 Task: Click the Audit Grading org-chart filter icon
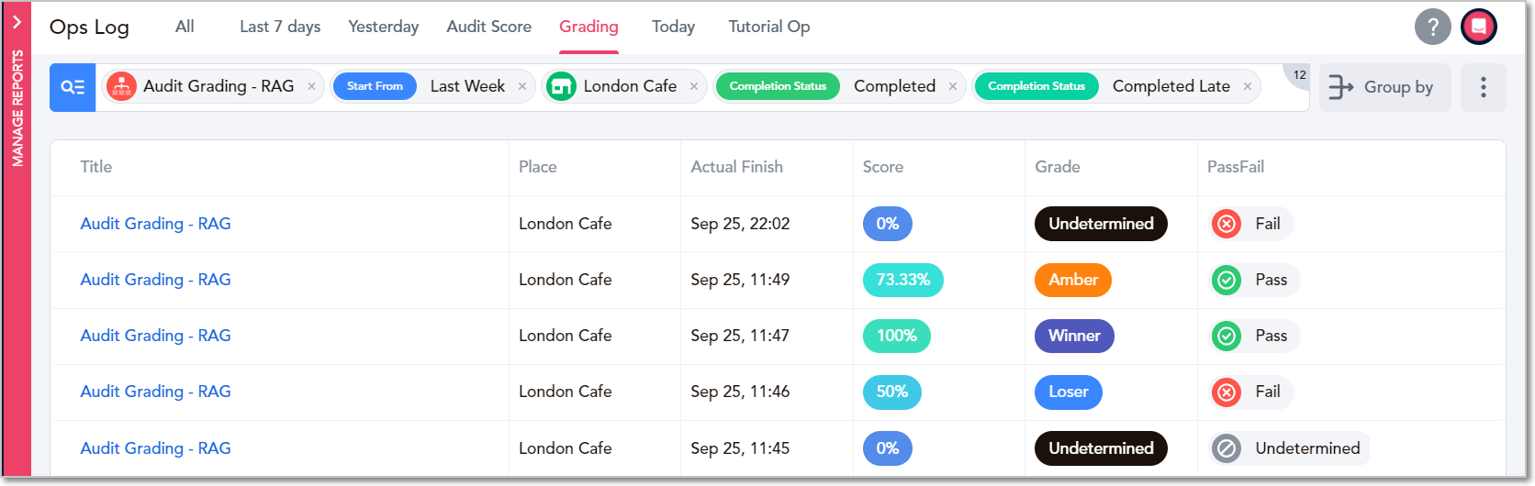[121, 86]
